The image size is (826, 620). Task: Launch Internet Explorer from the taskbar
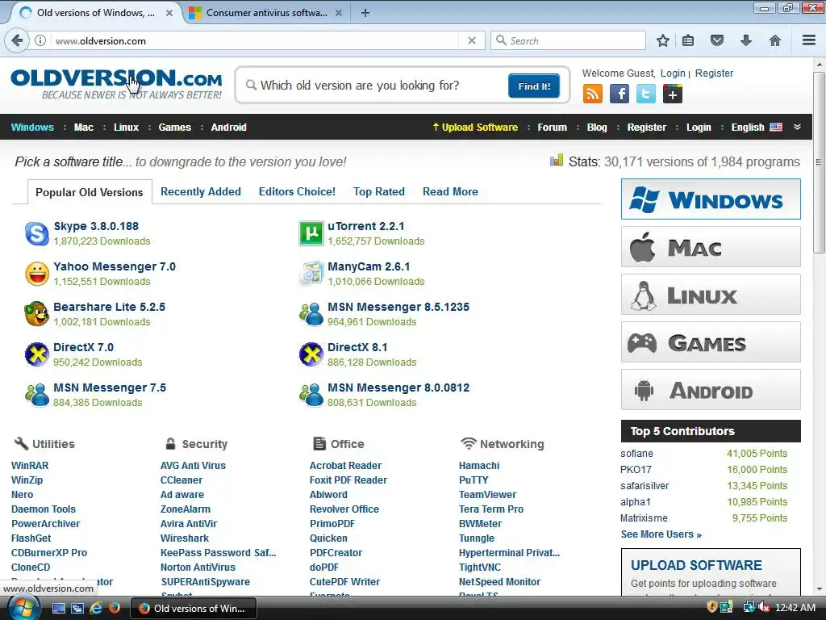[x=96, y=608]
